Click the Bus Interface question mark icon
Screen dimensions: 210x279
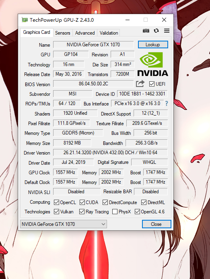click(x=167, y=103)
